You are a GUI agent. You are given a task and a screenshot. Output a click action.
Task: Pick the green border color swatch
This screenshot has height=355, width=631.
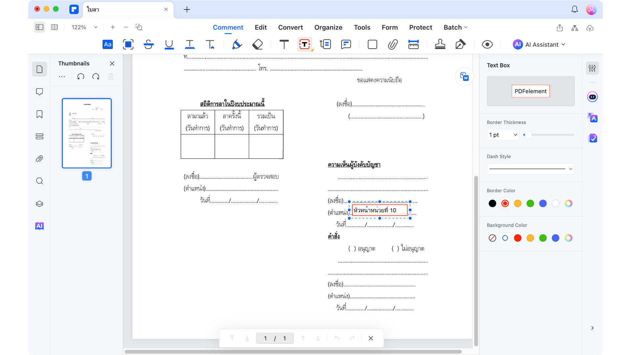pos(530,203)
